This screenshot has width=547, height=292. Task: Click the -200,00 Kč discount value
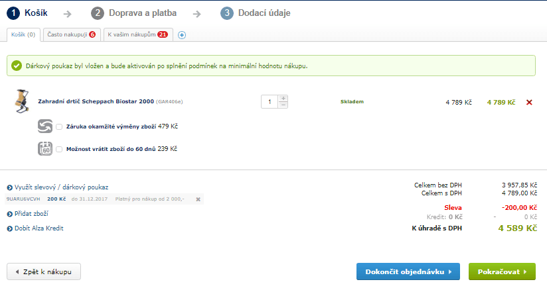tap(519, 208)
